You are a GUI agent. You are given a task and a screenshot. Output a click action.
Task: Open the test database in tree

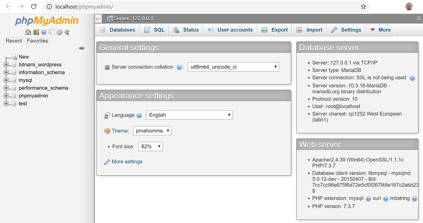coord(23,103)
